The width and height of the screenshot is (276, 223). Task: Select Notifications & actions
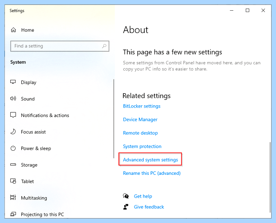pos(45,115)
